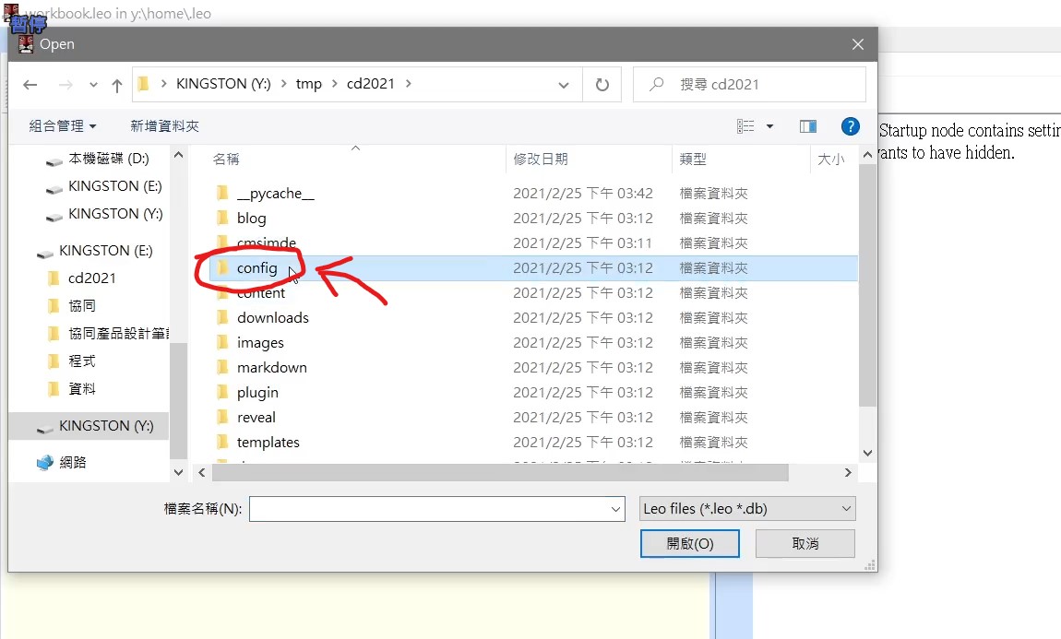
Task: Select the downloads folder
Action: pos(273,318)
